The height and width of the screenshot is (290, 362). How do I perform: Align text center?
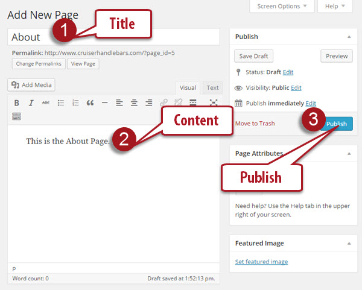134,103
